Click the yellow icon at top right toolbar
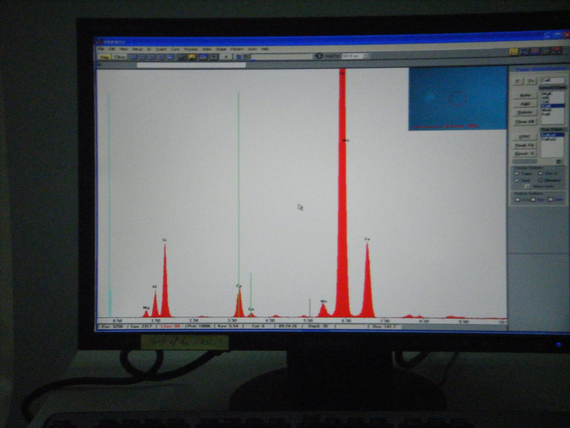 pos(513,51)
